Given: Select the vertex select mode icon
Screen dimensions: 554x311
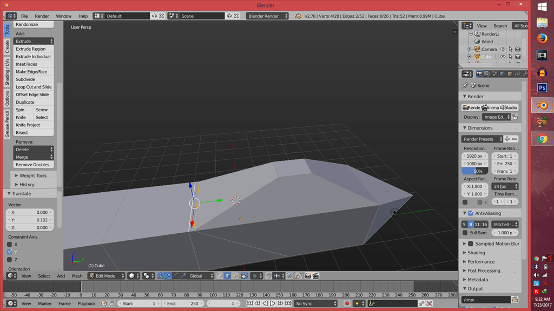Looking at the screenshot, I should pos(220,276).
